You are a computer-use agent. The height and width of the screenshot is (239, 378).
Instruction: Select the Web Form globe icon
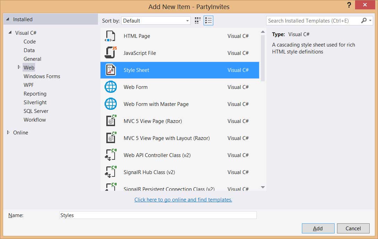[x=110, y=87]
